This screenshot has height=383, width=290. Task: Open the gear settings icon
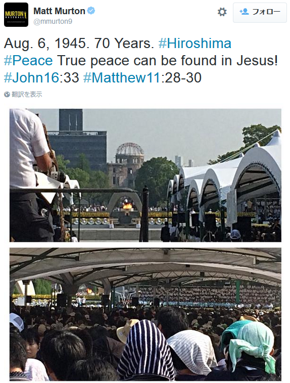[x=222, y=12]
